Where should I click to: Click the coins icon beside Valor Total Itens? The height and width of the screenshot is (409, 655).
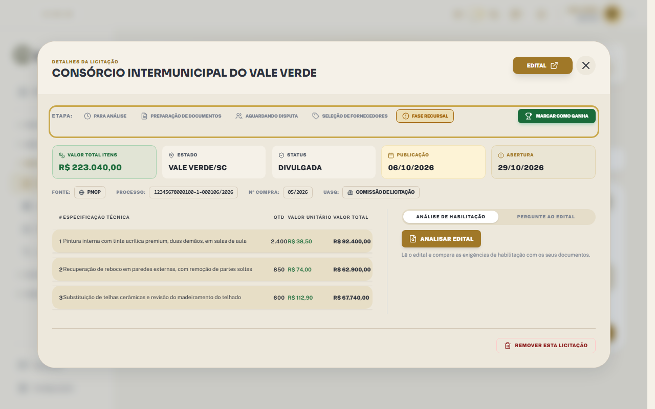(x=62, y=155)
